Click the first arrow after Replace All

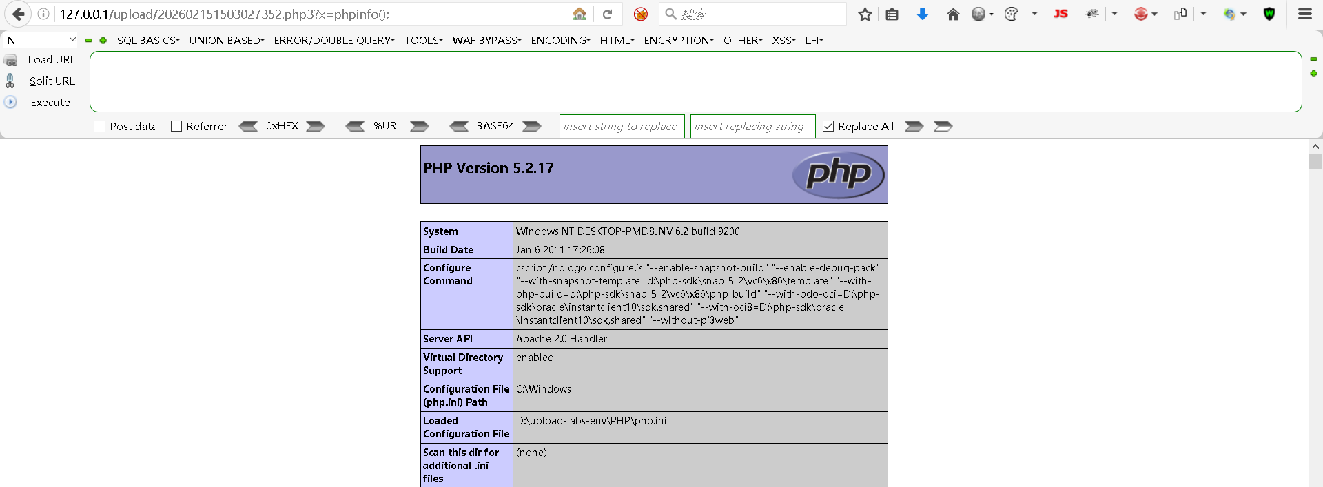(x=914, y=126)
